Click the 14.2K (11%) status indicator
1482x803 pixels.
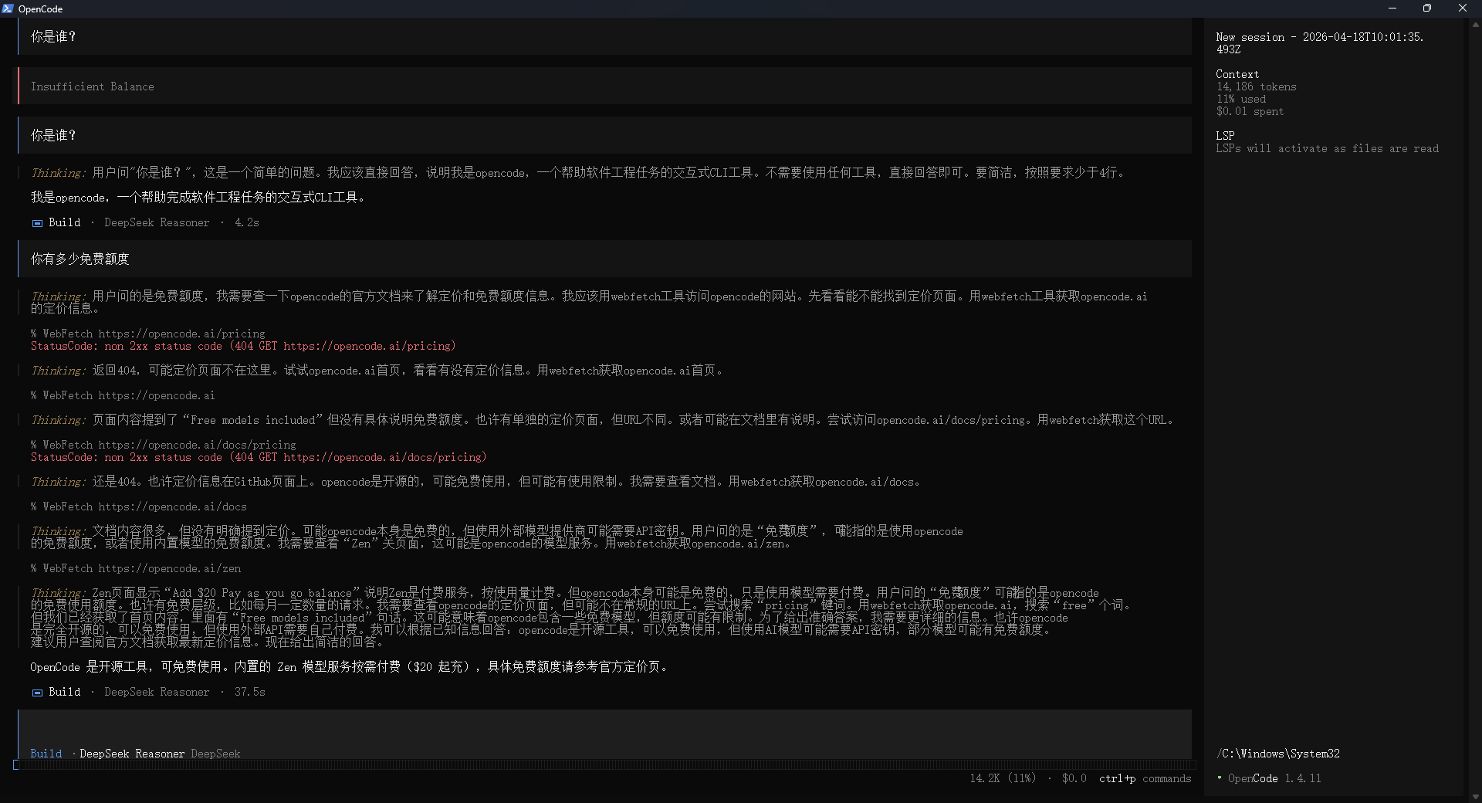(x=1003, y=778)
